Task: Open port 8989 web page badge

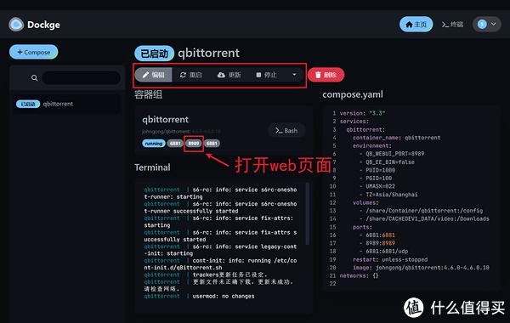Action: [194, 144]
